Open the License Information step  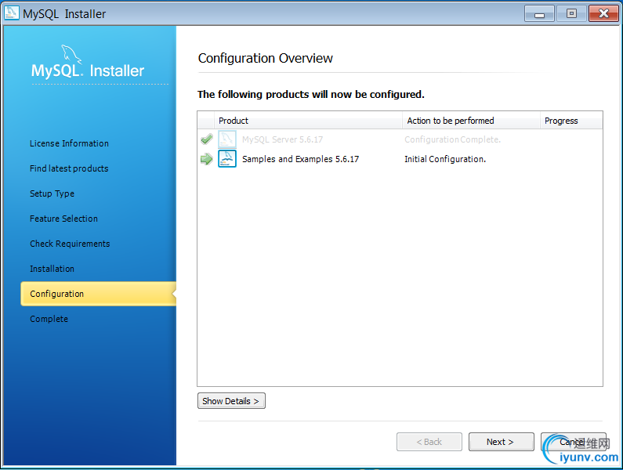[69, 143]
